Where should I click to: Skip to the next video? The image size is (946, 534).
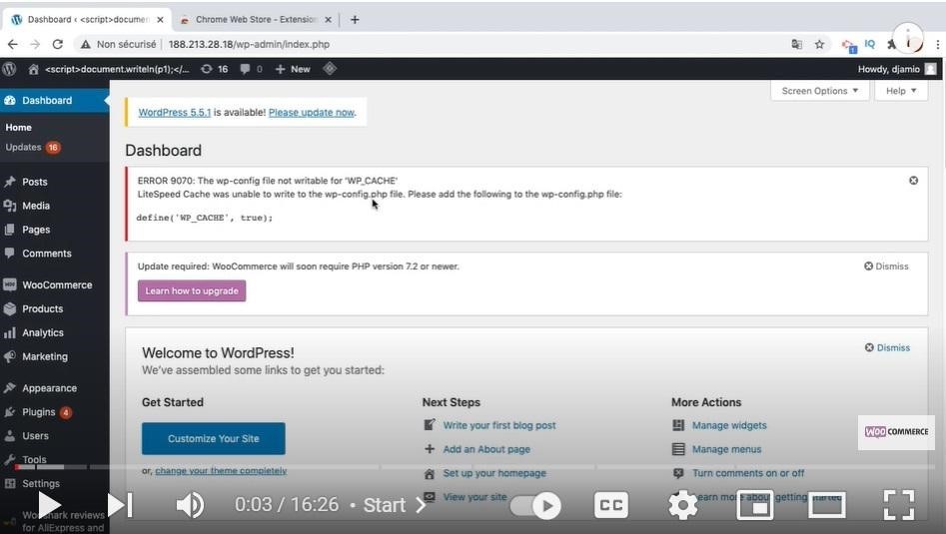point(120,505)
